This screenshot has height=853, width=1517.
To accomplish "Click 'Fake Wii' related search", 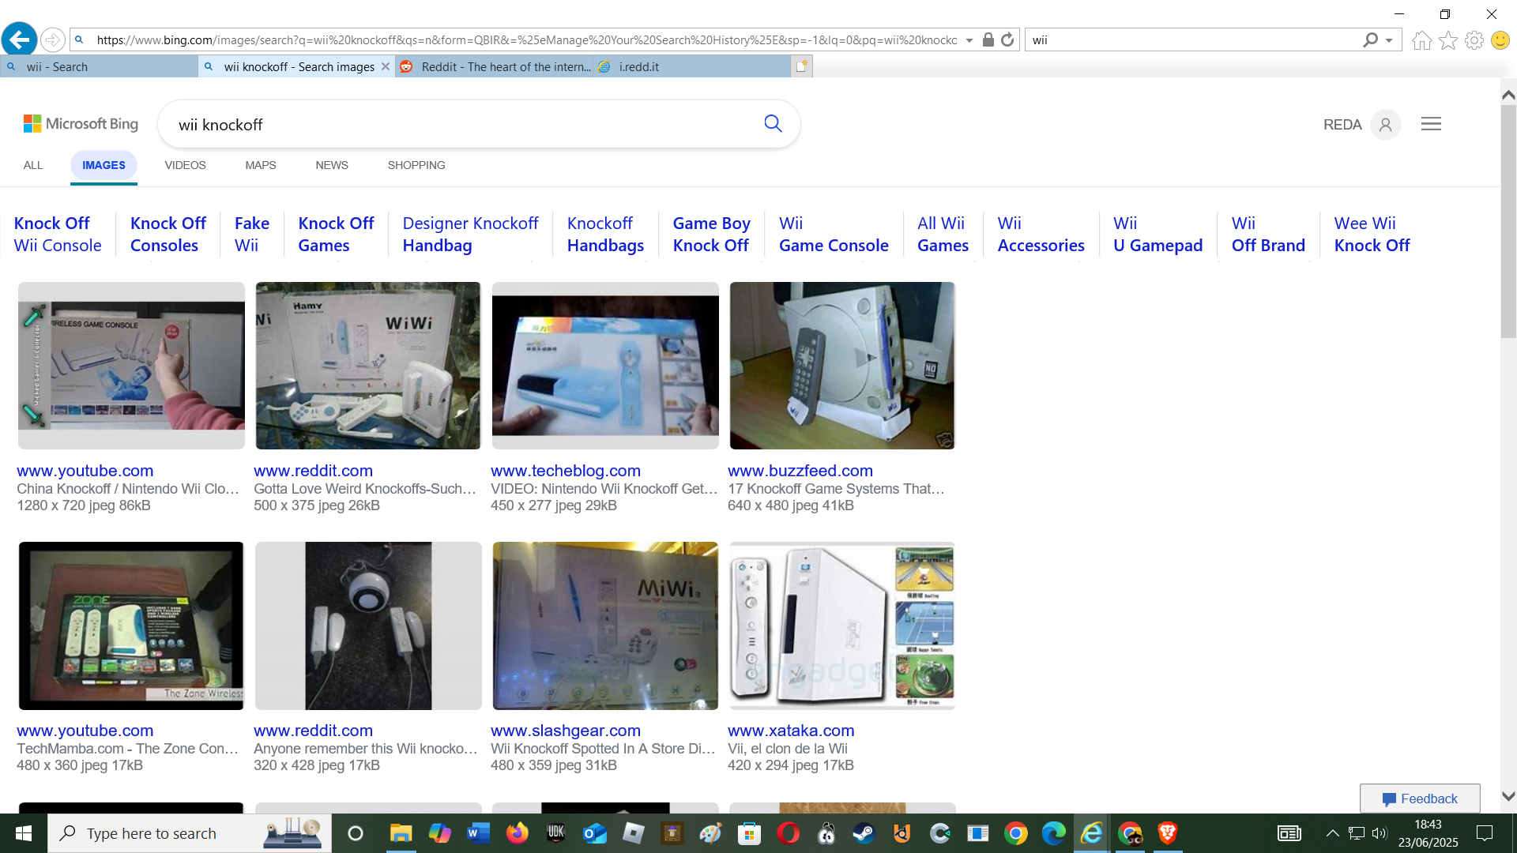I will coord(251,234).
